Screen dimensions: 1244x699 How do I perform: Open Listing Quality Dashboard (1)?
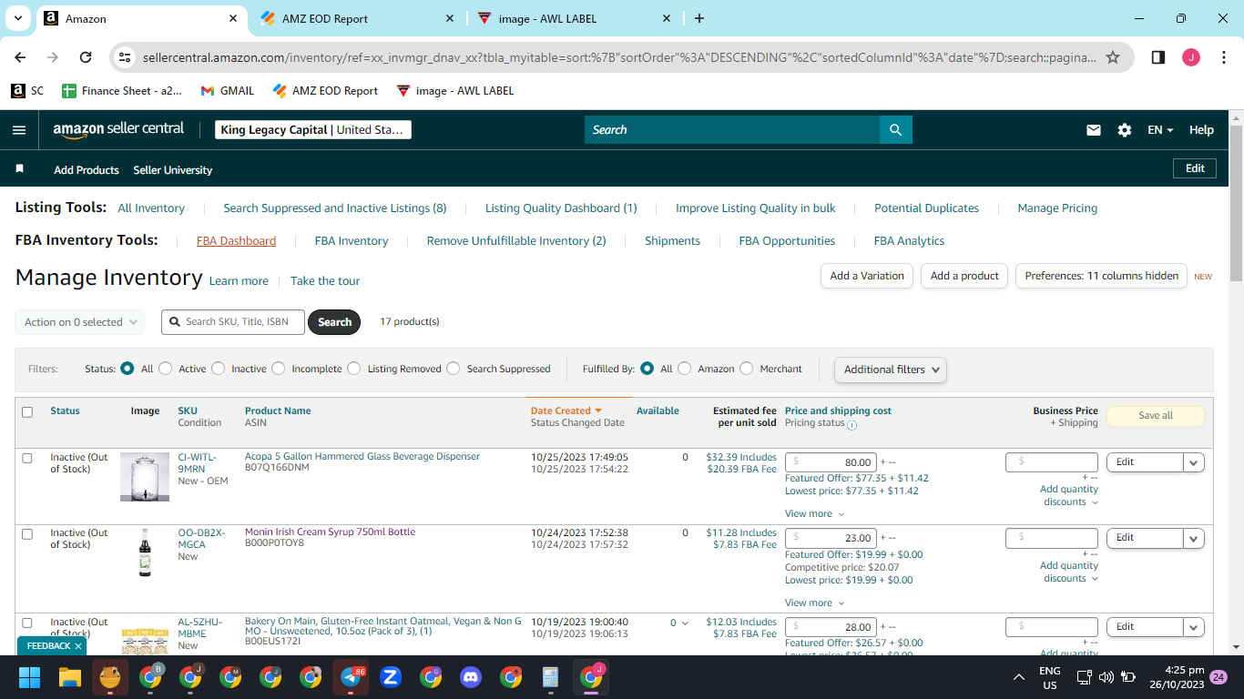(x=561, y=208)
